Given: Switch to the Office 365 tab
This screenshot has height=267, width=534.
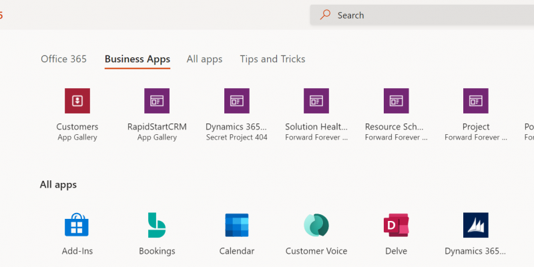Looking at the screenshot, I should click(63, 59).
